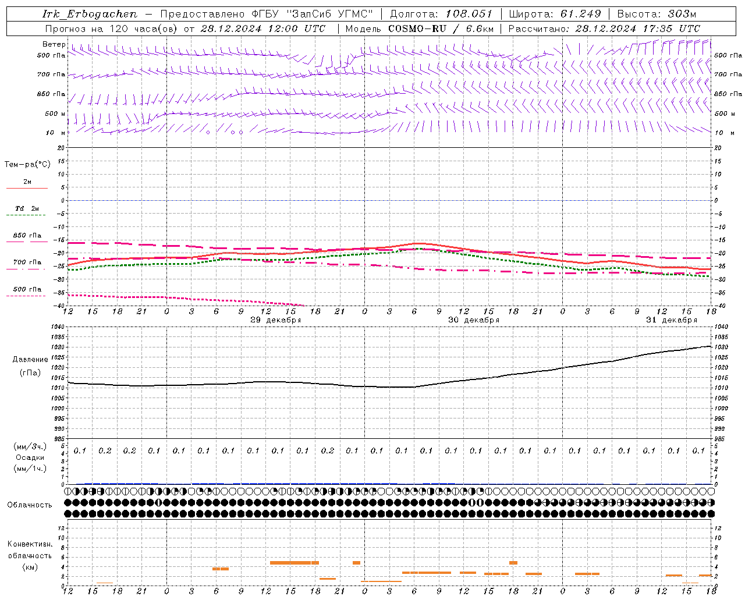Click the left '500 м' wind level label
Viewport: 745px width, 596px height.
click(x=55, y=113)
